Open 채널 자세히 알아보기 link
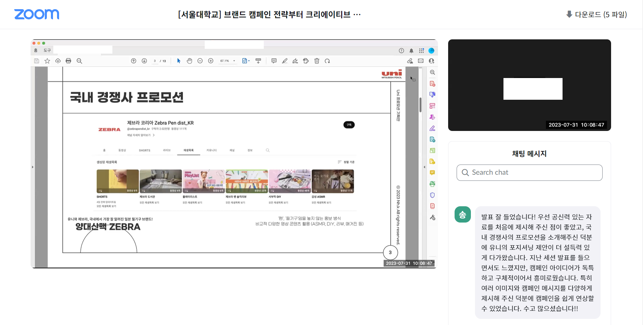The image size is (643, 325). 141,135
